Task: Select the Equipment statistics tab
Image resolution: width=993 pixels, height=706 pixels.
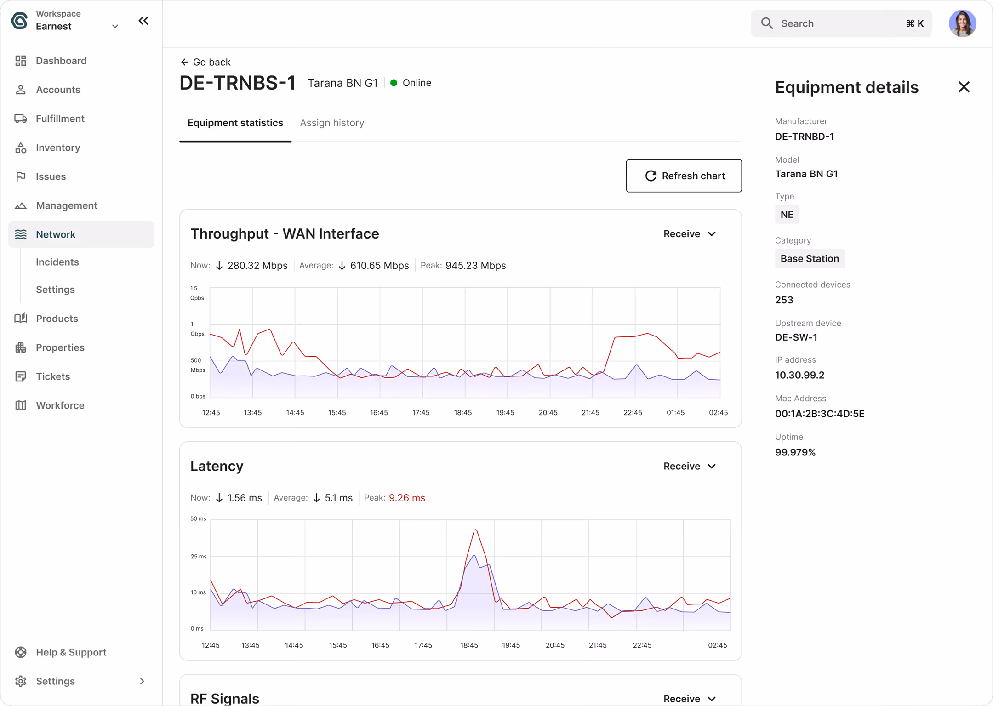Action: [x=235, y=123]
